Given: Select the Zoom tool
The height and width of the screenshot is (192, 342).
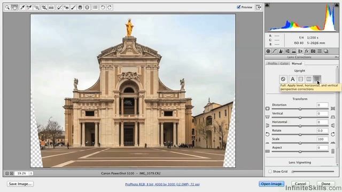Looking at the screenshot, I should 7,7.
